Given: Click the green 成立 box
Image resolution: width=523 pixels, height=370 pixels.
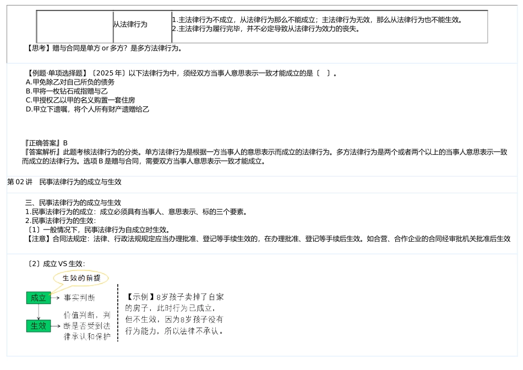Looking at the screenshot, I should [39, 298].
